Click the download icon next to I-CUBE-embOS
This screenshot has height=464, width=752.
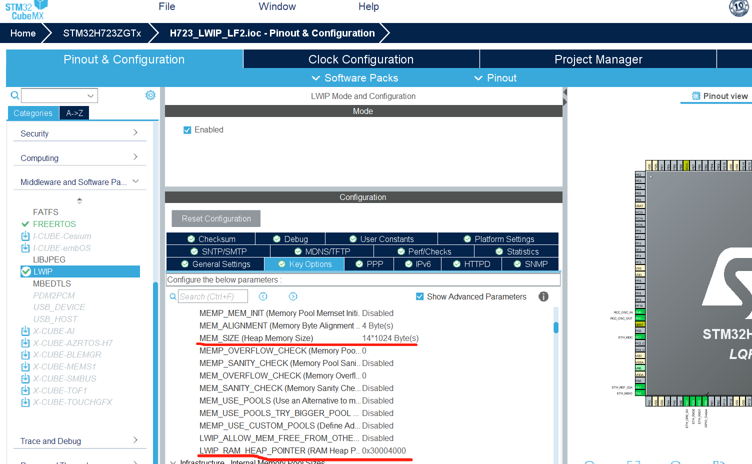click(x=25, y=248)
